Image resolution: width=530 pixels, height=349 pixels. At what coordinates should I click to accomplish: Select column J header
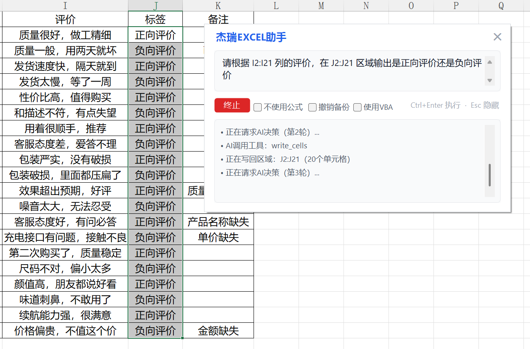click(x=155, y=5)
